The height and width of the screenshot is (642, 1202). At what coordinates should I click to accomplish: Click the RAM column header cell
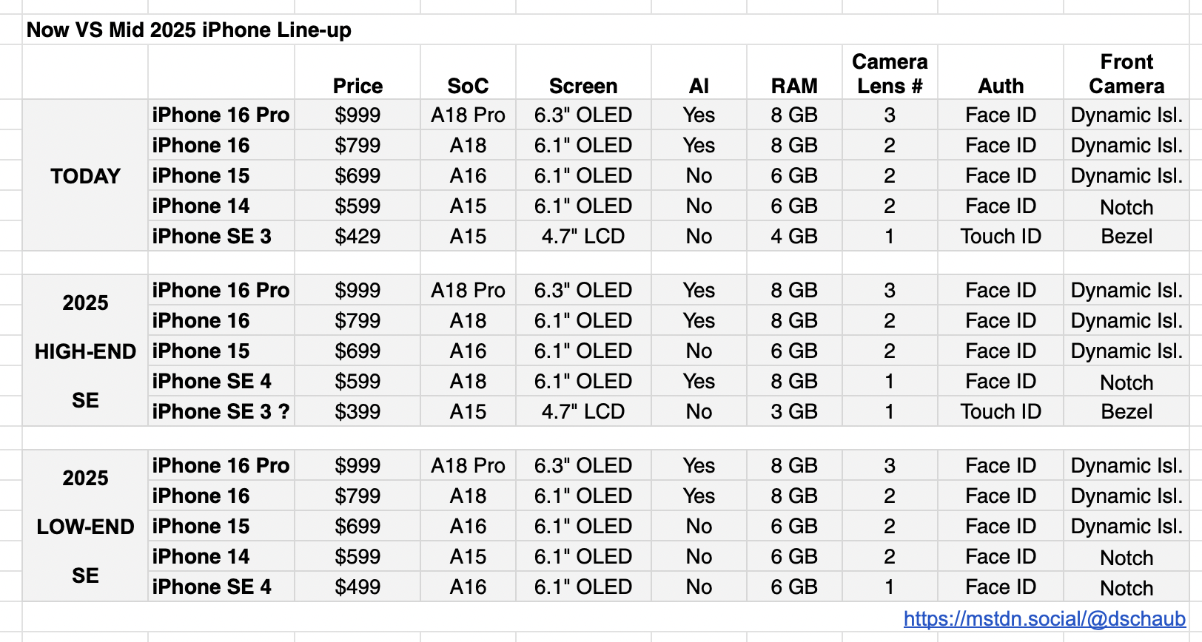pyautogui.click(x=793, y=86)
